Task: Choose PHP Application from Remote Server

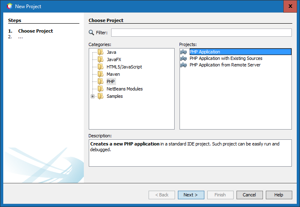Action: (x=225, y=65)
